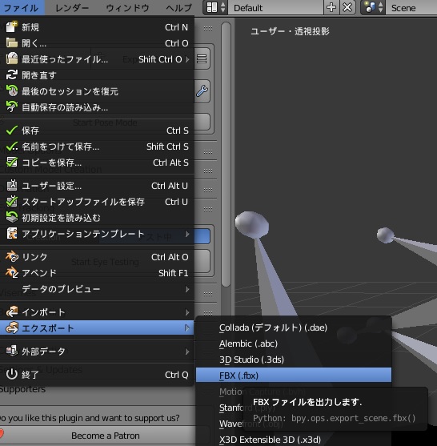Add a new screen layout with plus icon
The image size is (437, 446).
click(331, 8)
